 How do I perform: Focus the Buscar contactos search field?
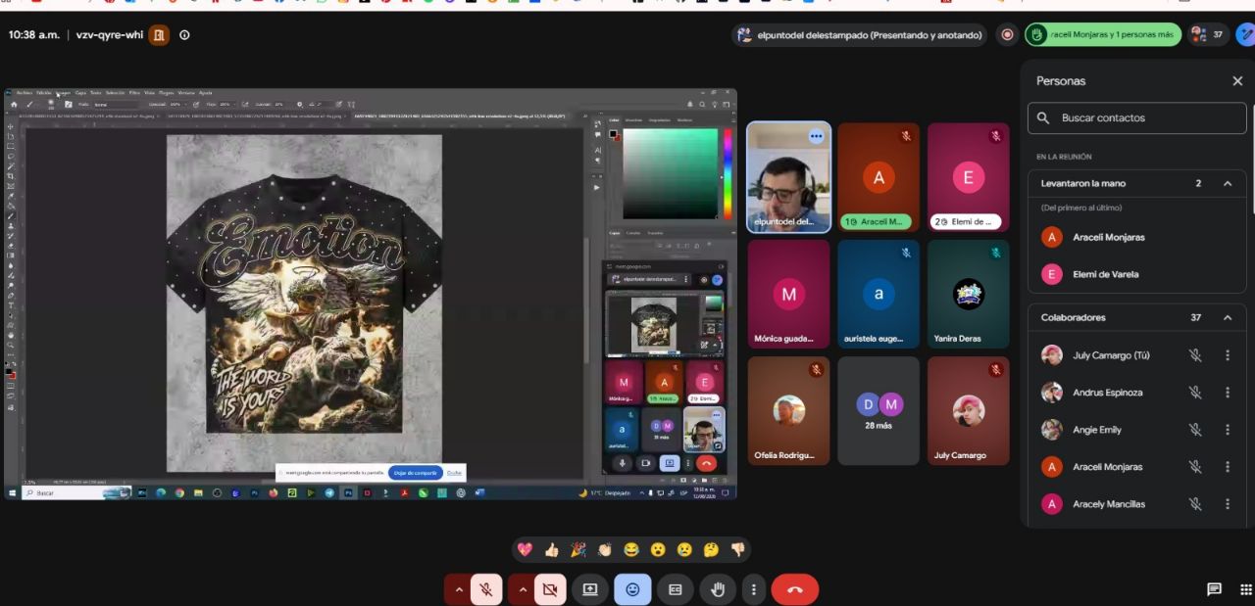coord(1137,118)
